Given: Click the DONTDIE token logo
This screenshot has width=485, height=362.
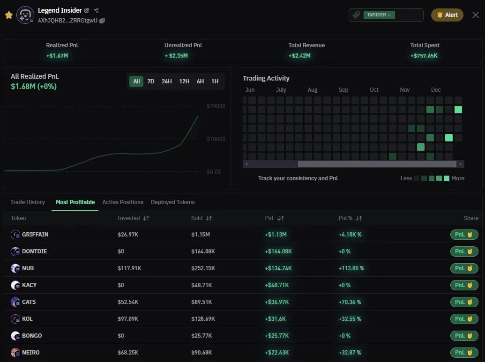Looking at the screenshot, I should [x=15, y=251].
